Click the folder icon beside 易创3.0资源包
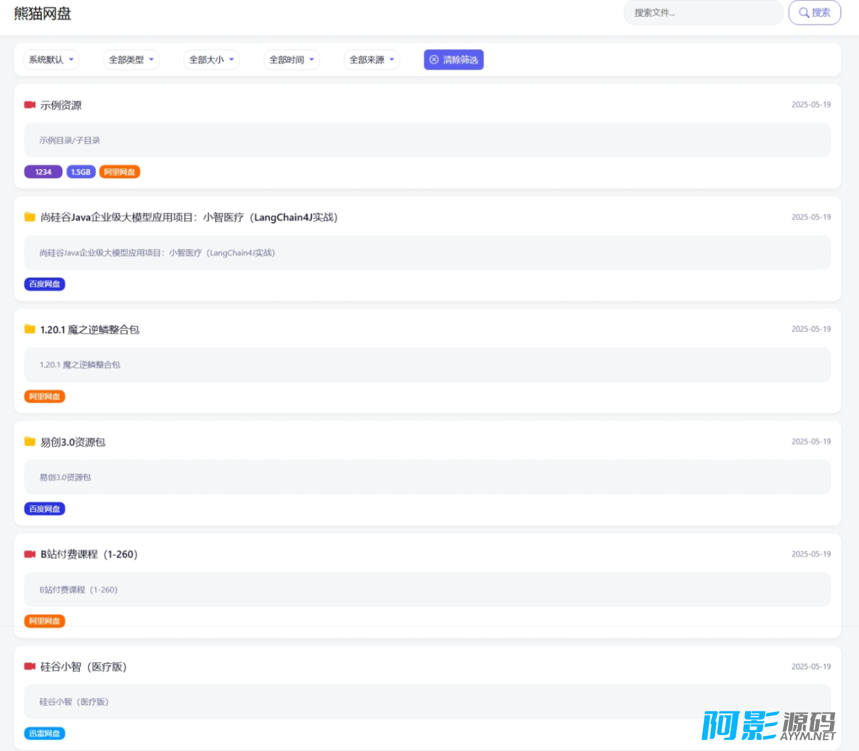 pos(29,442)
